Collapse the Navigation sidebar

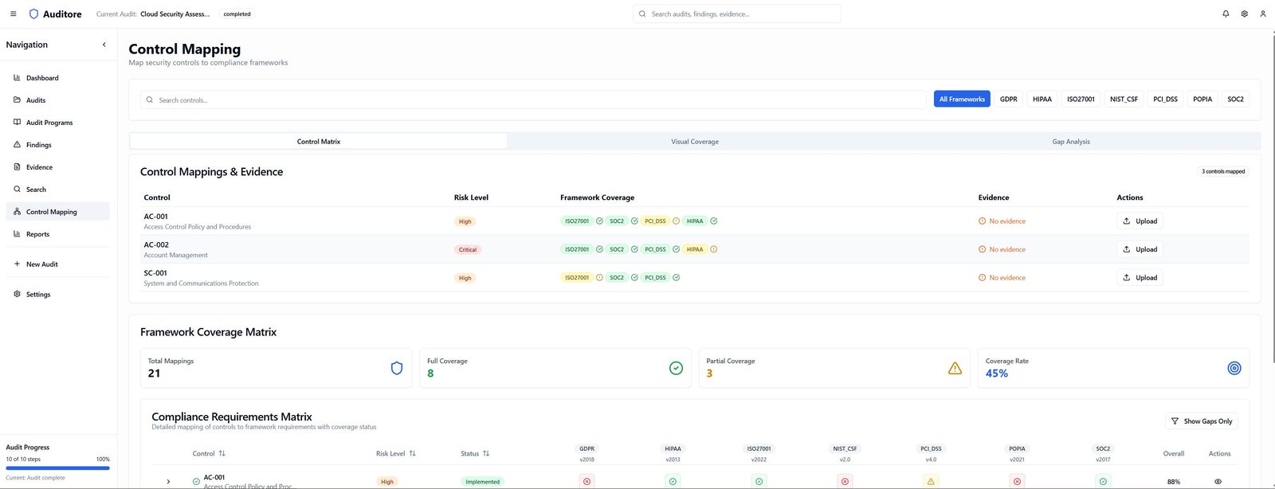pyautogui.click(x=104, y=45)
